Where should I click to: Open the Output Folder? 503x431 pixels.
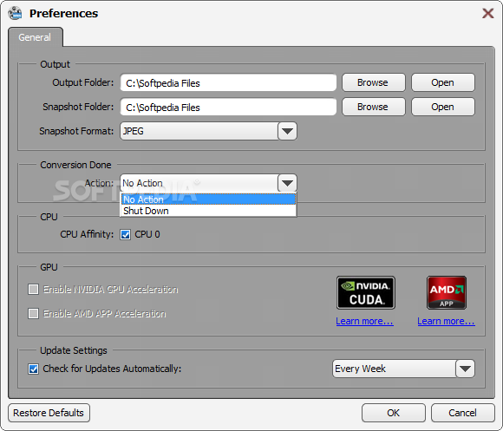click(443, 82)
